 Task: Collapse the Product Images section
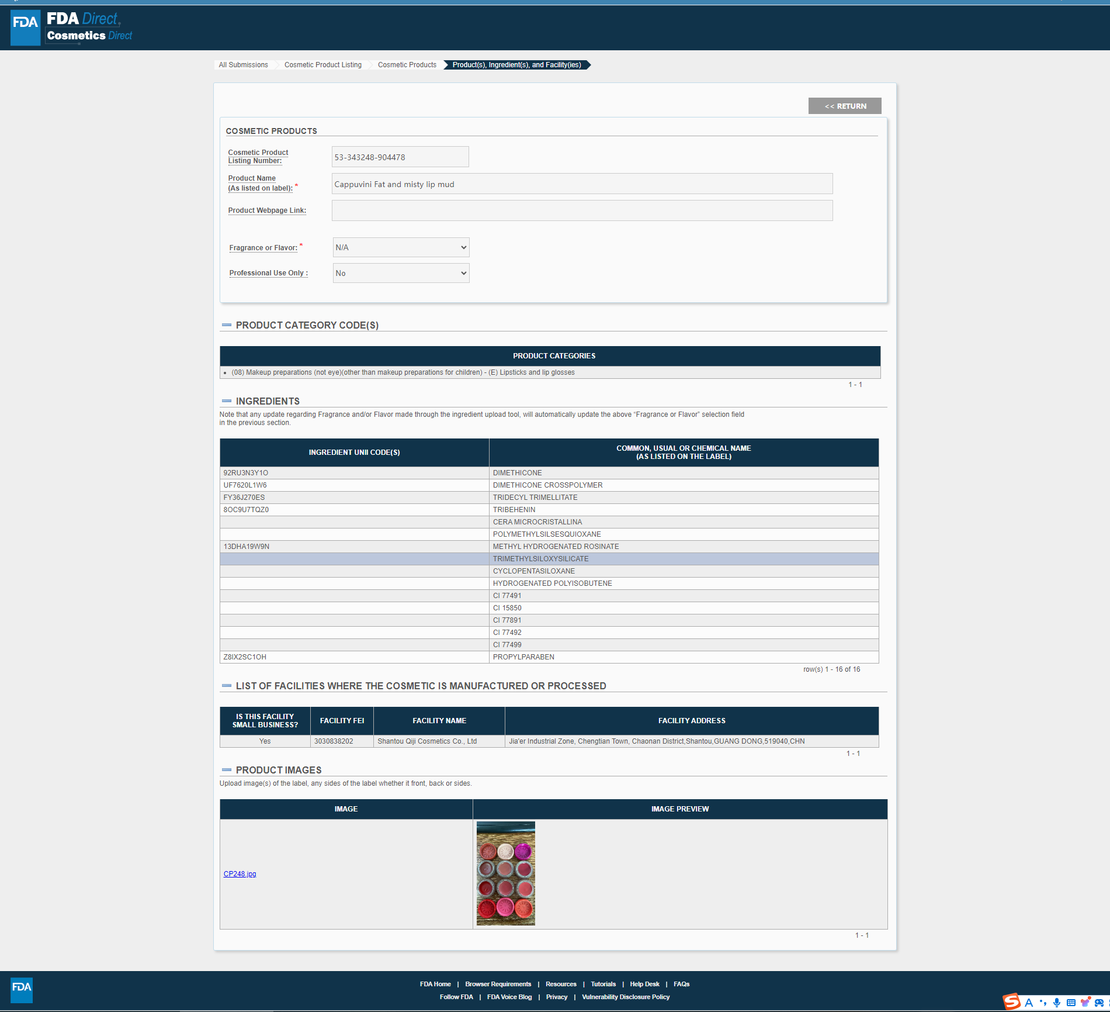[x=227, y=770]
